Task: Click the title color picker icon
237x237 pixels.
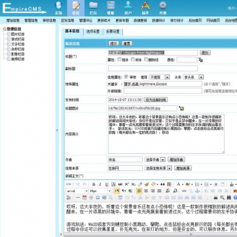Action: [200, 60]
